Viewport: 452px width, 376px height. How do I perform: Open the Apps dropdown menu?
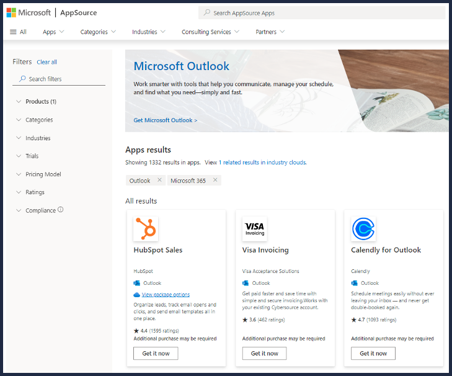click(53, 32)
